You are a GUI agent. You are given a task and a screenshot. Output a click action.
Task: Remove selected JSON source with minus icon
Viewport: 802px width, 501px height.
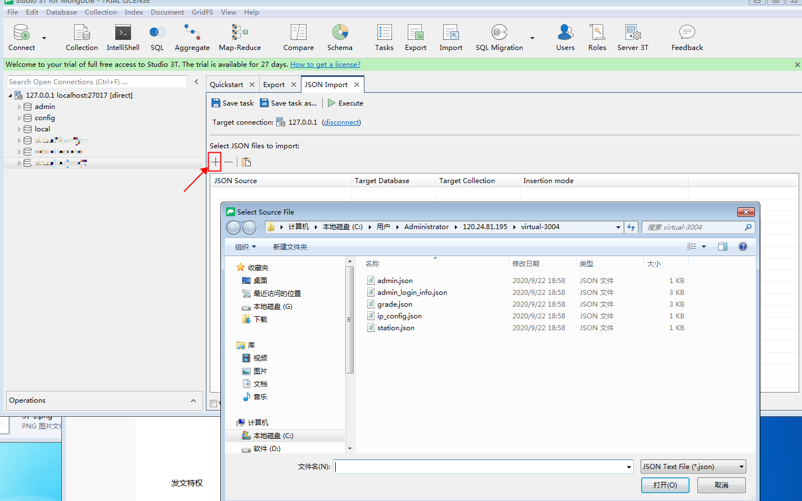click(x=228, y=162)
